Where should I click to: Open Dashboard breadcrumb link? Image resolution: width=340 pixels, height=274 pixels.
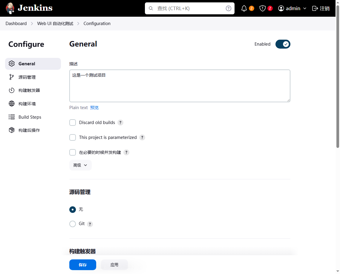pyautogui.click(x=16, y=24)
